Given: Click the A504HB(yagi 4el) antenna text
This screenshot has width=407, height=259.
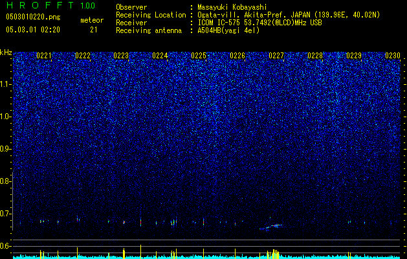Looking at the screenshot, I should coord(228,30).
